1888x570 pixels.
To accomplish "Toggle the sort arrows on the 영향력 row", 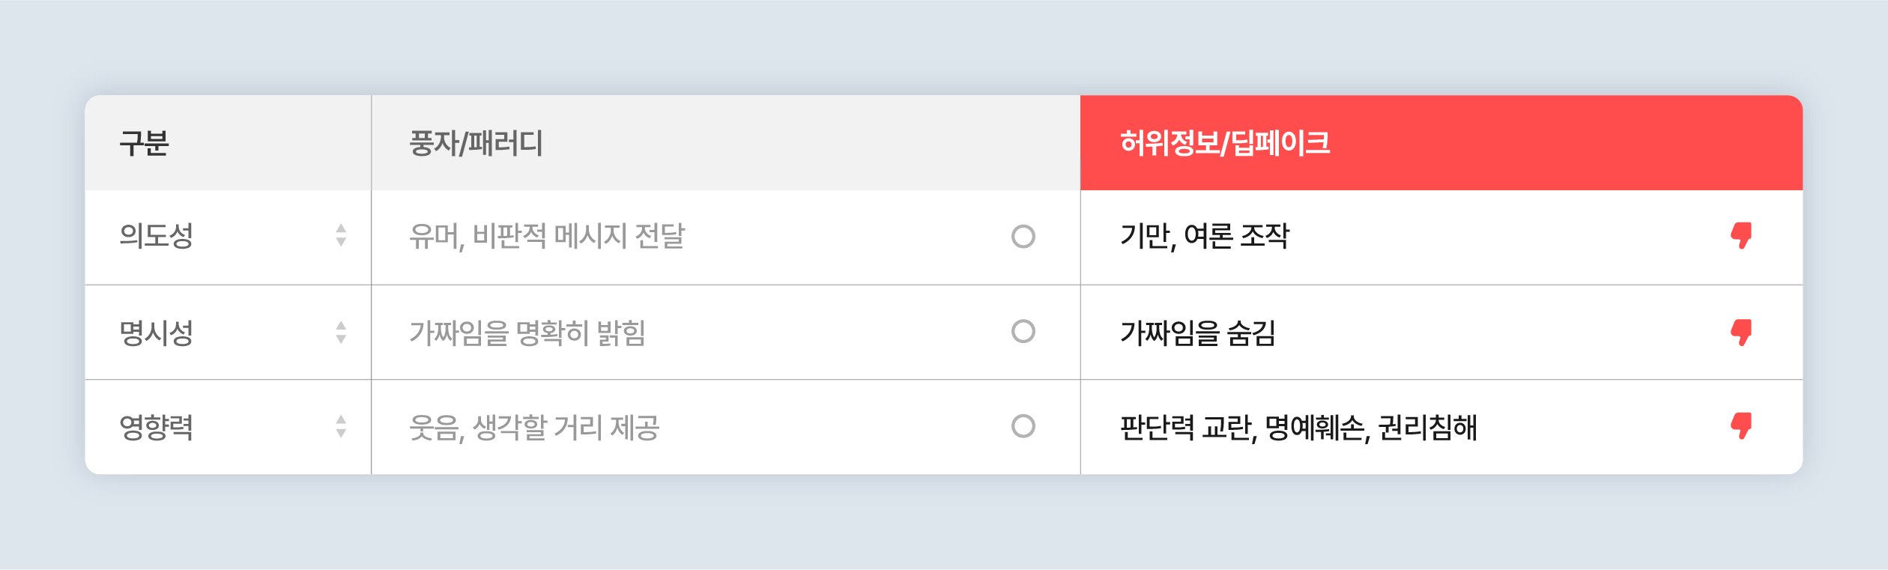I will (x=341, y=427).
